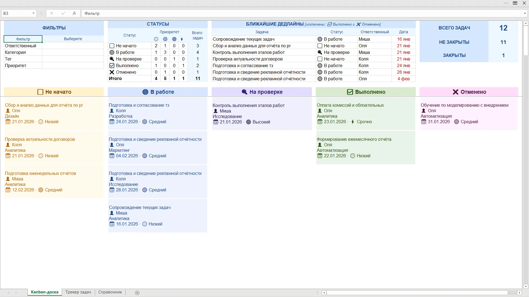The height and width of the screenshot is (297, 529).
Task: Expand the formula bar with right arrow
Action: point(525,13)
